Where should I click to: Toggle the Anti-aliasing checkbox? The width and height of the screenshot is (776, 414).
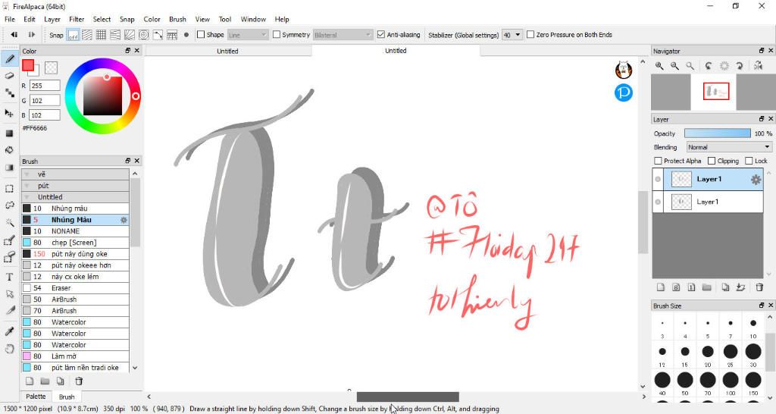(381, 35)
